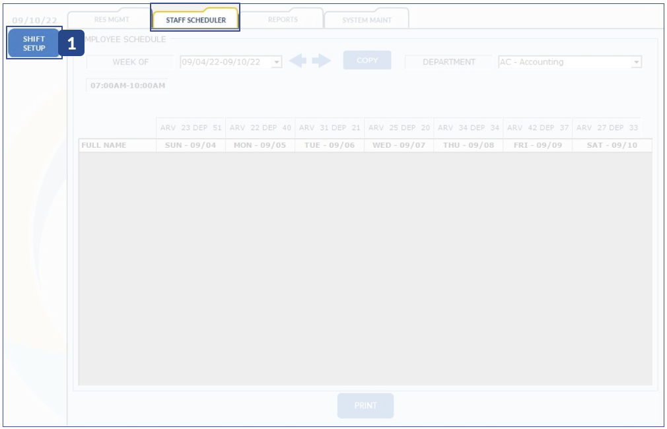
Task: Click the right arrow for next week
Action: click(x=322, y=61)
